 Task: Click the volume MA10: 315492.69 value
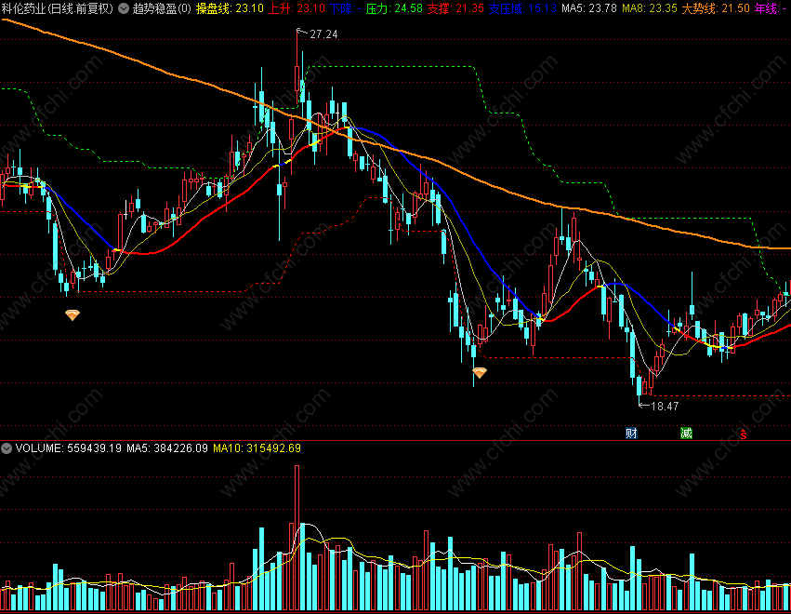coord(257,448)
